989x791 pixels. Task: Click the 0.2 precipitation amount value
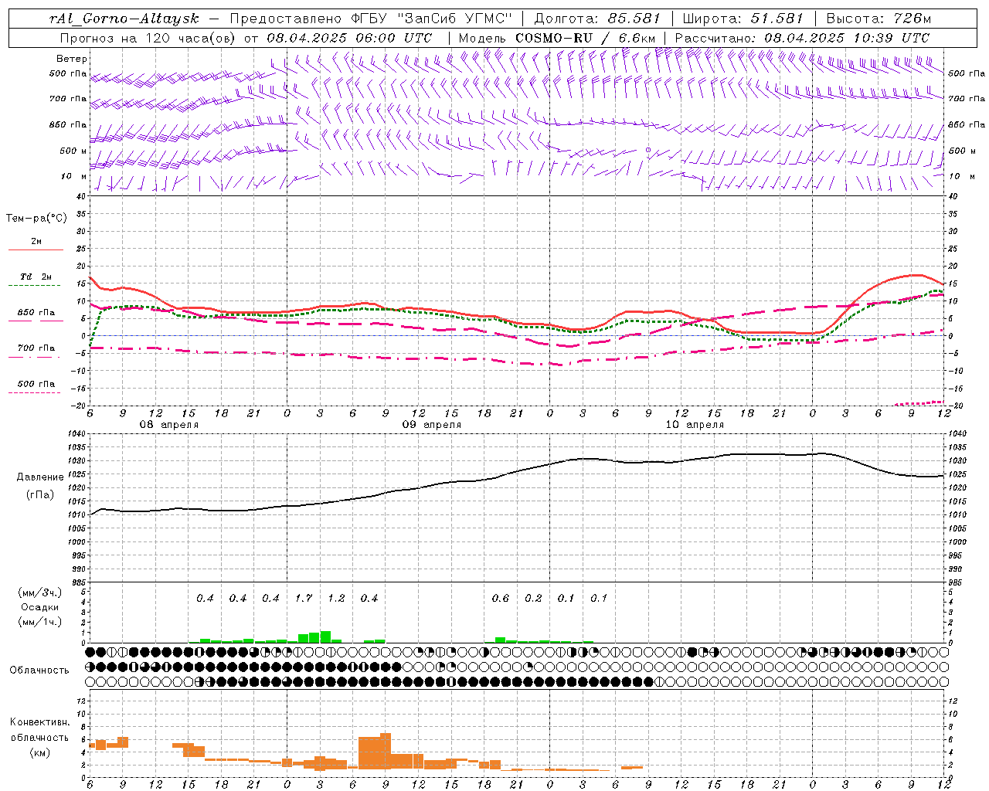533,598
